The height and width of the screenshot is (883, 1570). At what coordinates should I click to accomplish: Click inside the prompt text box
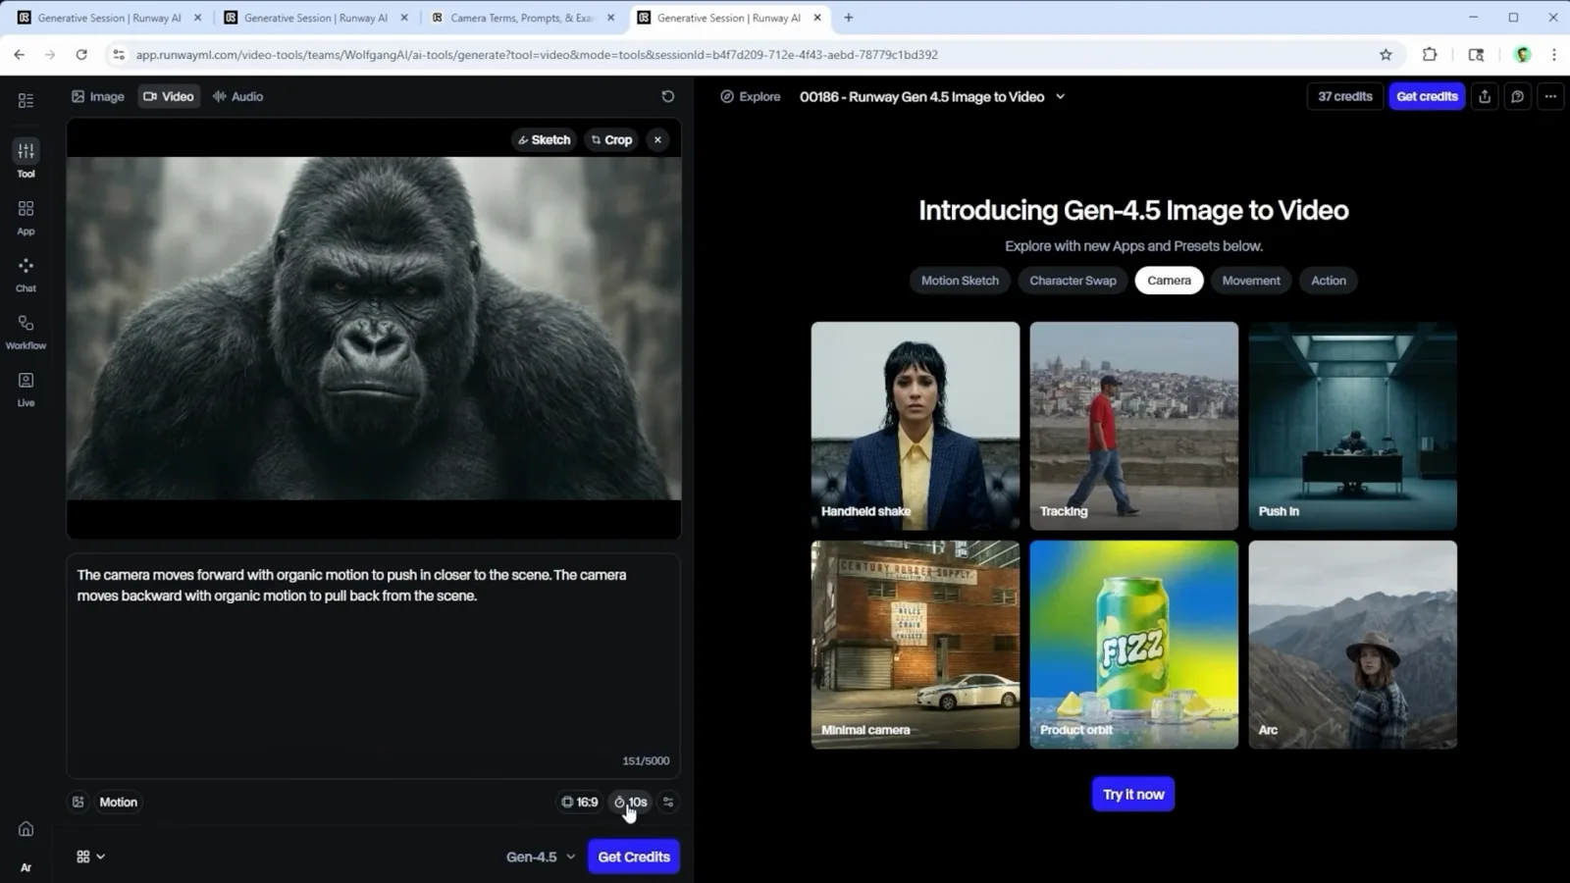tap(373, 665)
